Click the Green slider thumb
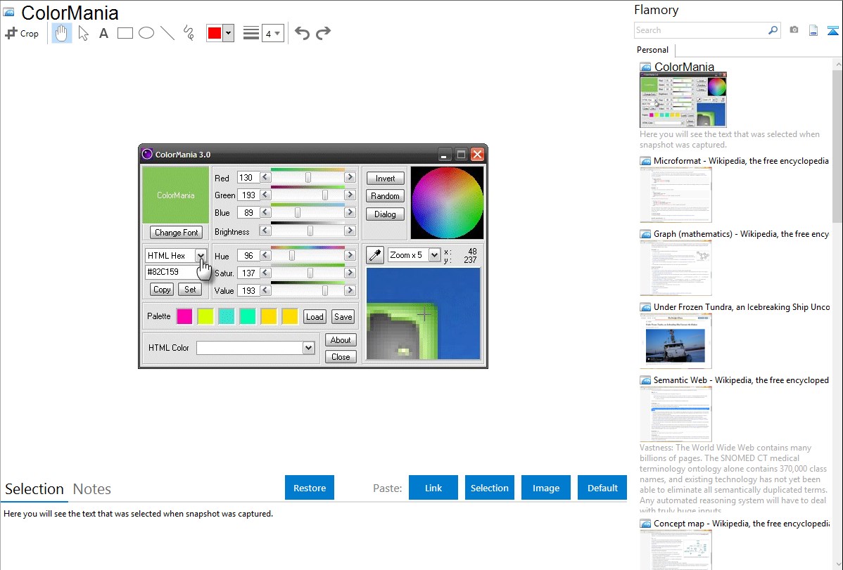The height and width of the screenshot is (570, 843). click(x=324, y=195)
